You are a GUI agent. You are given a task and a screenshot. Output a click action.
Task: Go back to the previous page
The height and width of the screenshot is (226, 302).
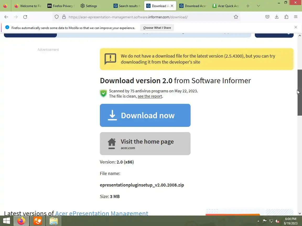pyautogui.click(x=6, y=17)
